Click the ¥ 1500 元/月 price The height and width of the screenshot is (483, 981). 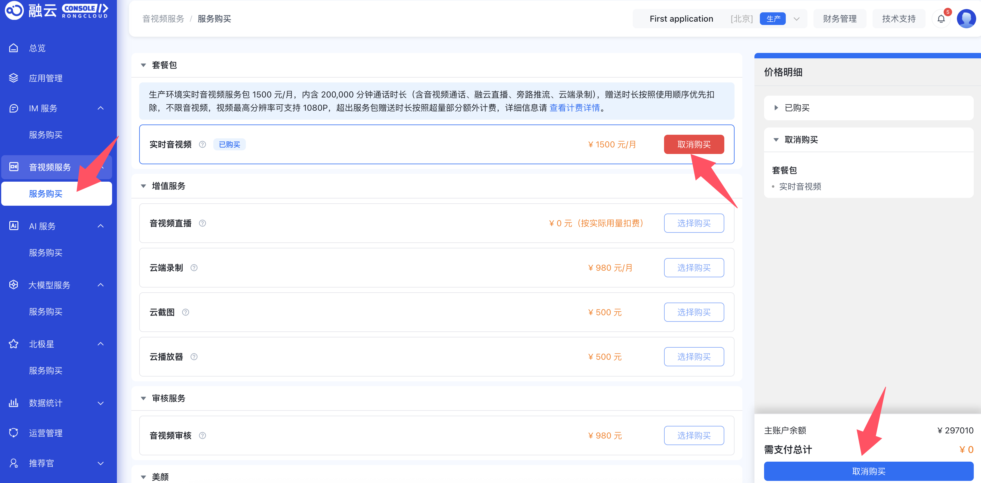coord(612,144)
